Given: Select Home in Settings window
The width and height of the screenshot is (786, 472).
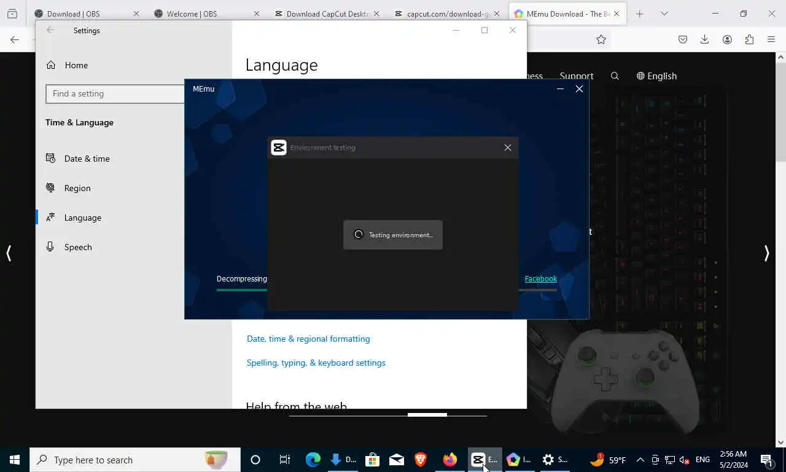Looking at the screenshot, I should coord(67,65).
